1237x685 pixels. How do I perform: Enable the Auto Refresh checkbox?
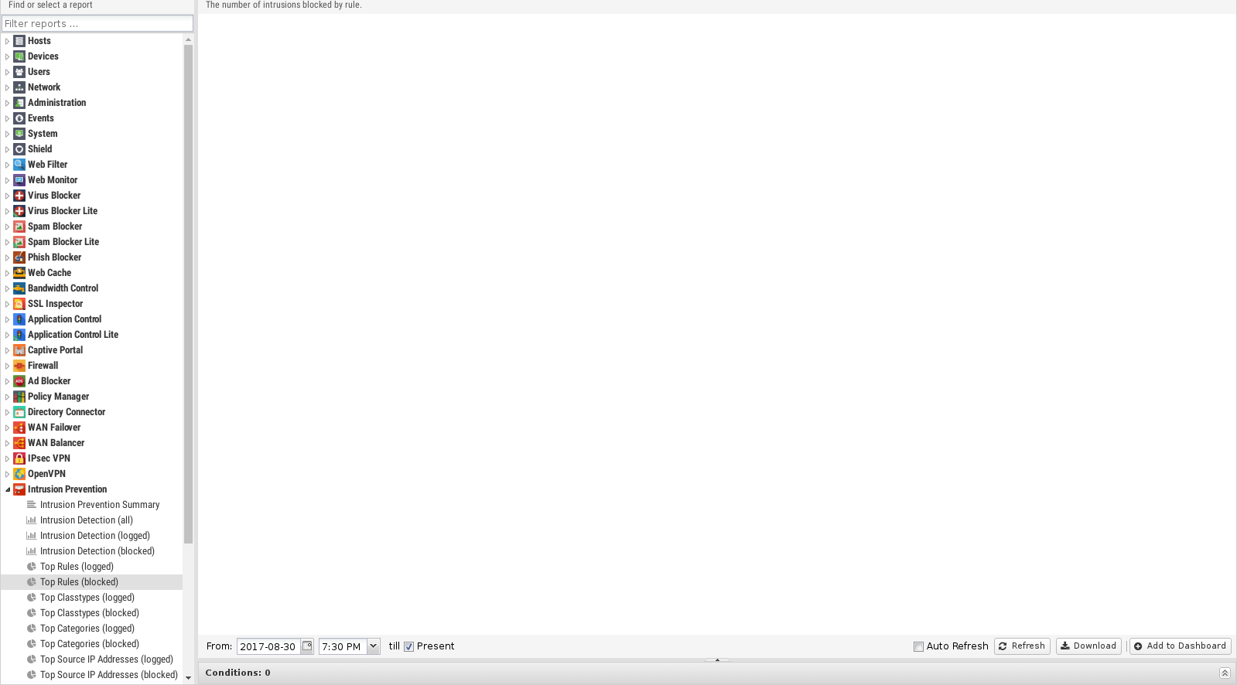918,646
